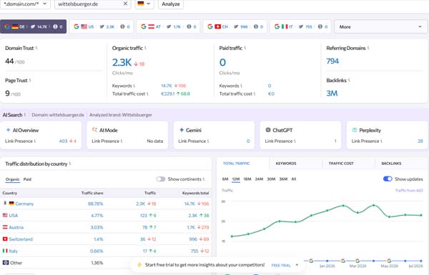429x275 pixels.
Task: Expand the More regions dropdown
Action: click(380, 27)
